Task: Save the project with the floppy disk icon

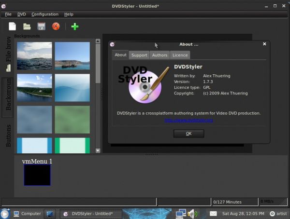Action: tap(42, 27)
